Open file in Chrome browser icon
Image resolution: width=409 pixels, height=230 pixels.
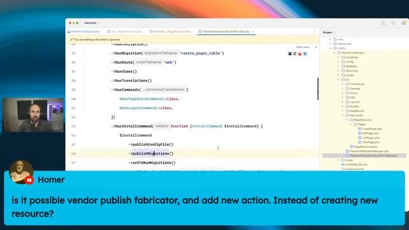(295, 54)
